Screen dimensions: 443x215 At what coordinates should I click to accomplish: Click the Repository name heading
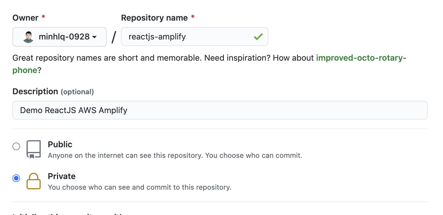(x=154, y=18)
